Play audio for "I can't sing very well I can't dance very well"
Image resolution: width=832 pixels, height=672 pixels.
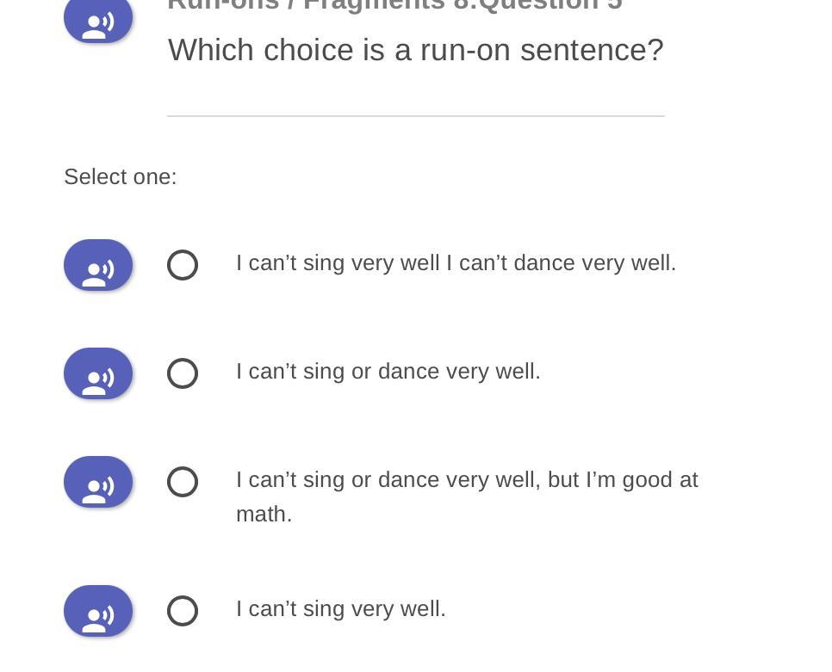[98, 265]
